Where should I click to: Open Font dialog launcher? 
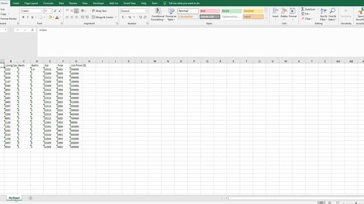(62, 24)
